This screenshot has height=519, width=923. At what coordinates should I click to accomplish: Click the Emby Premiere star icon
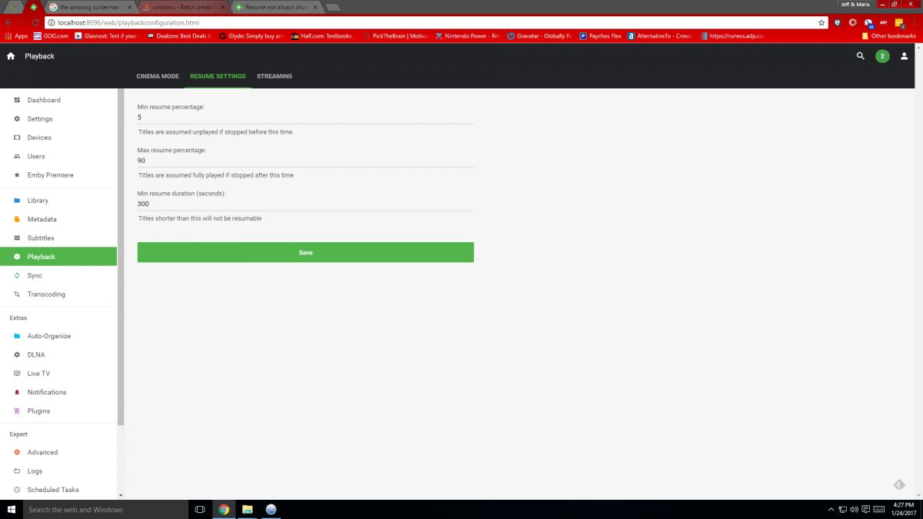pos(17,175)
